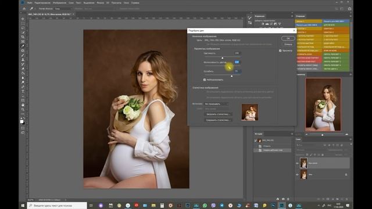Open Viber from the taskbar
Viewport: 372px width, 209px height.
point(213,206)
